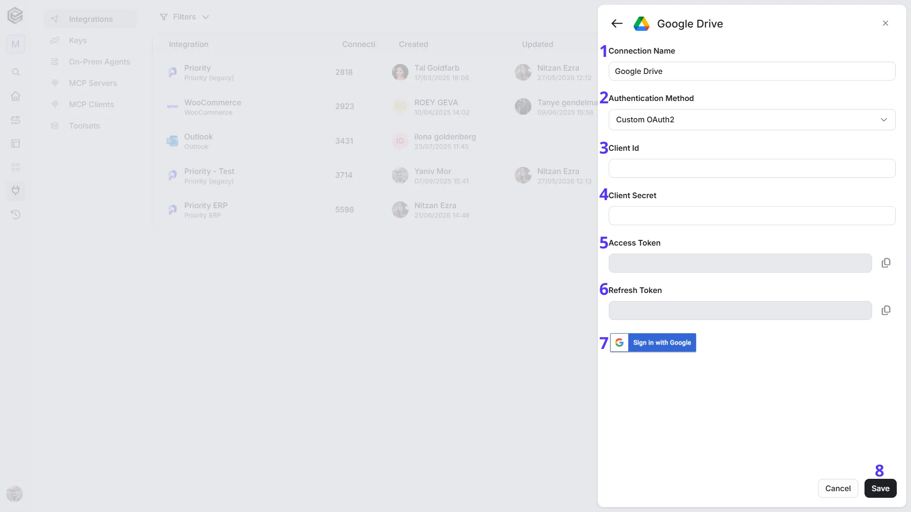Open the Filters dropdown
This screenshot has height=512, width=911.
point(184,17)
